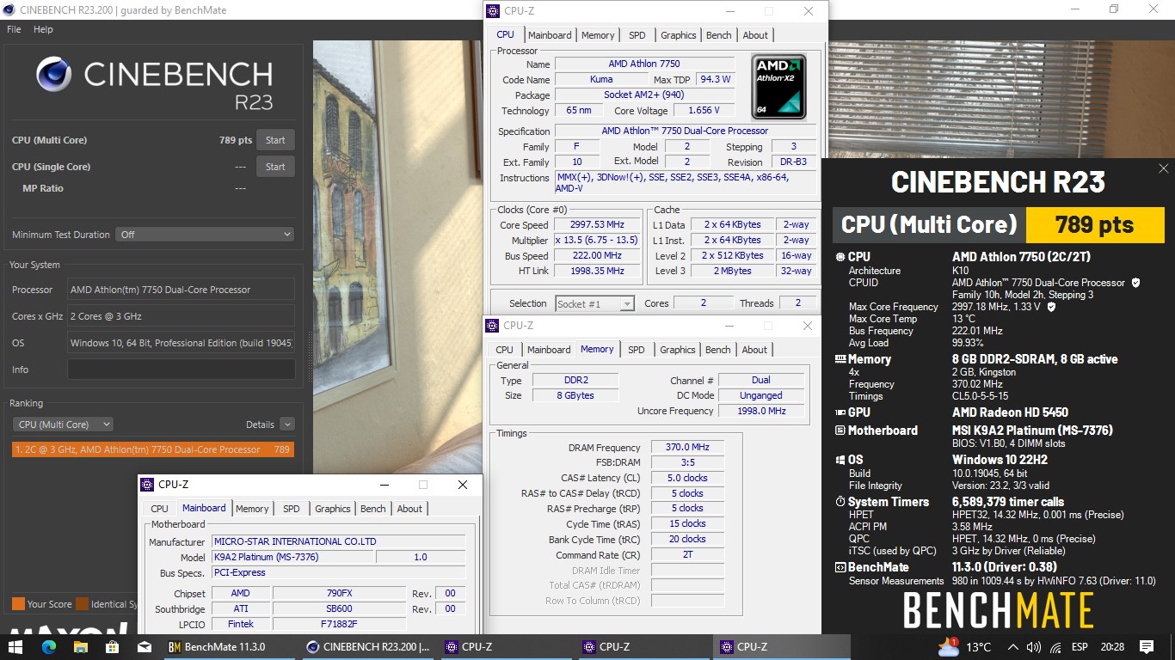Select CPU tab in CPU-Z mainboard window
The width and height of the screenshot is (1175, 660).
coord(160,509)
